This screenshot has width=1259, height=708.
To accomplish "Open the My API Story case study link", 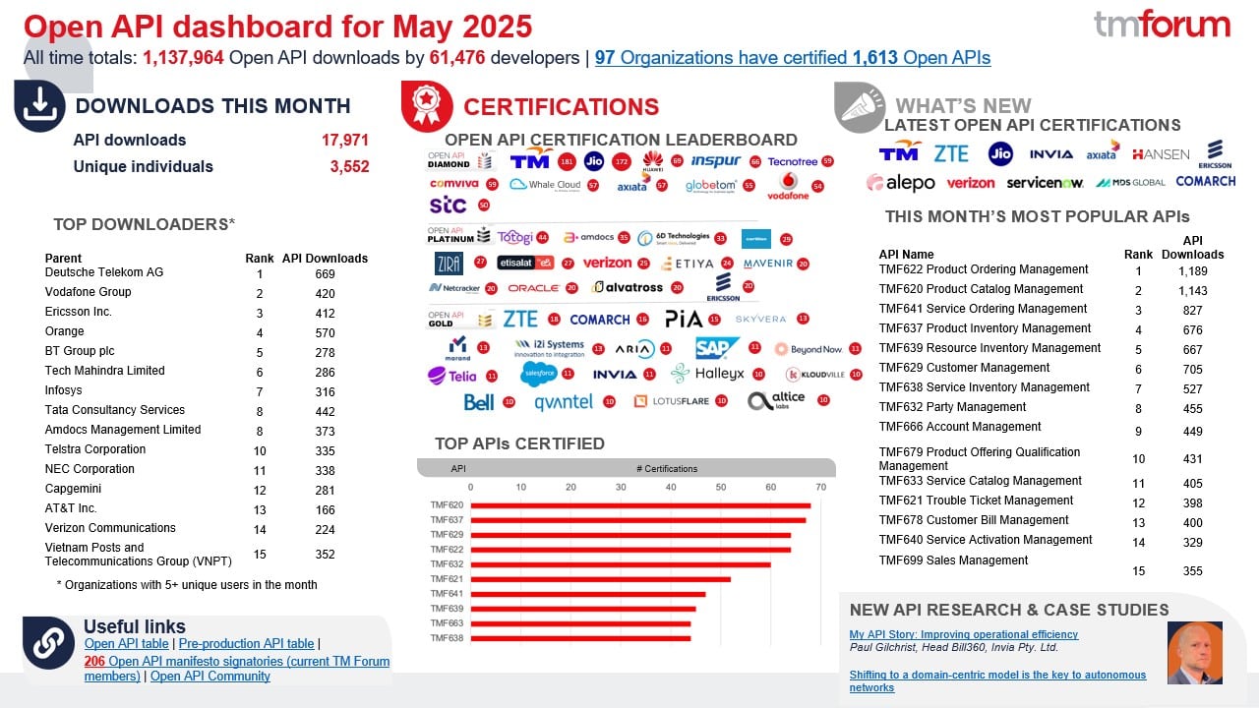I will (x=964, y=635).
